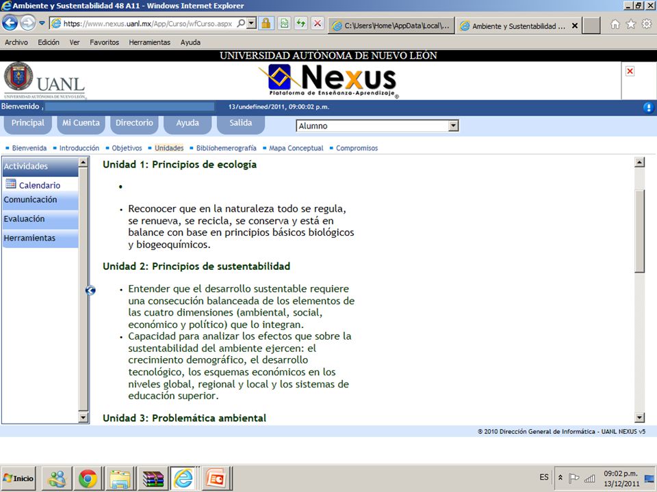Open WinRAR from the taskbar
Viewport: 657px width, 492px height.
[153, 478]
